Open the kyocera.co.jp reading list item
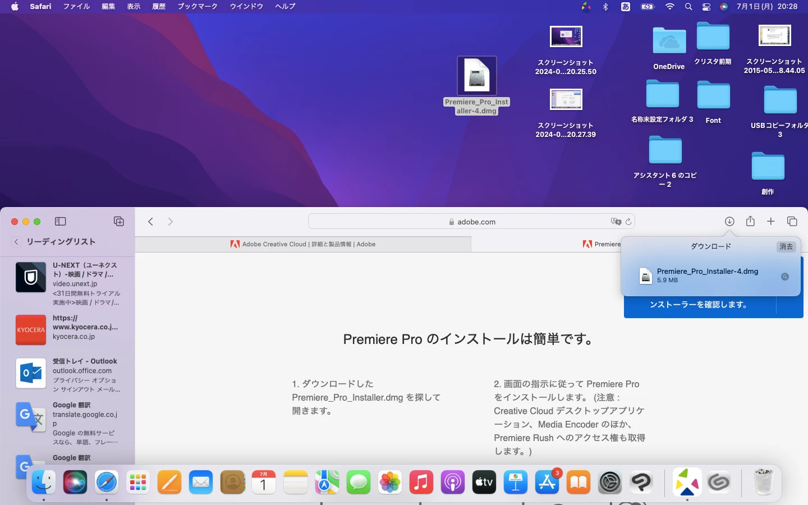This screenshot has width=808, height=505. 68,330
